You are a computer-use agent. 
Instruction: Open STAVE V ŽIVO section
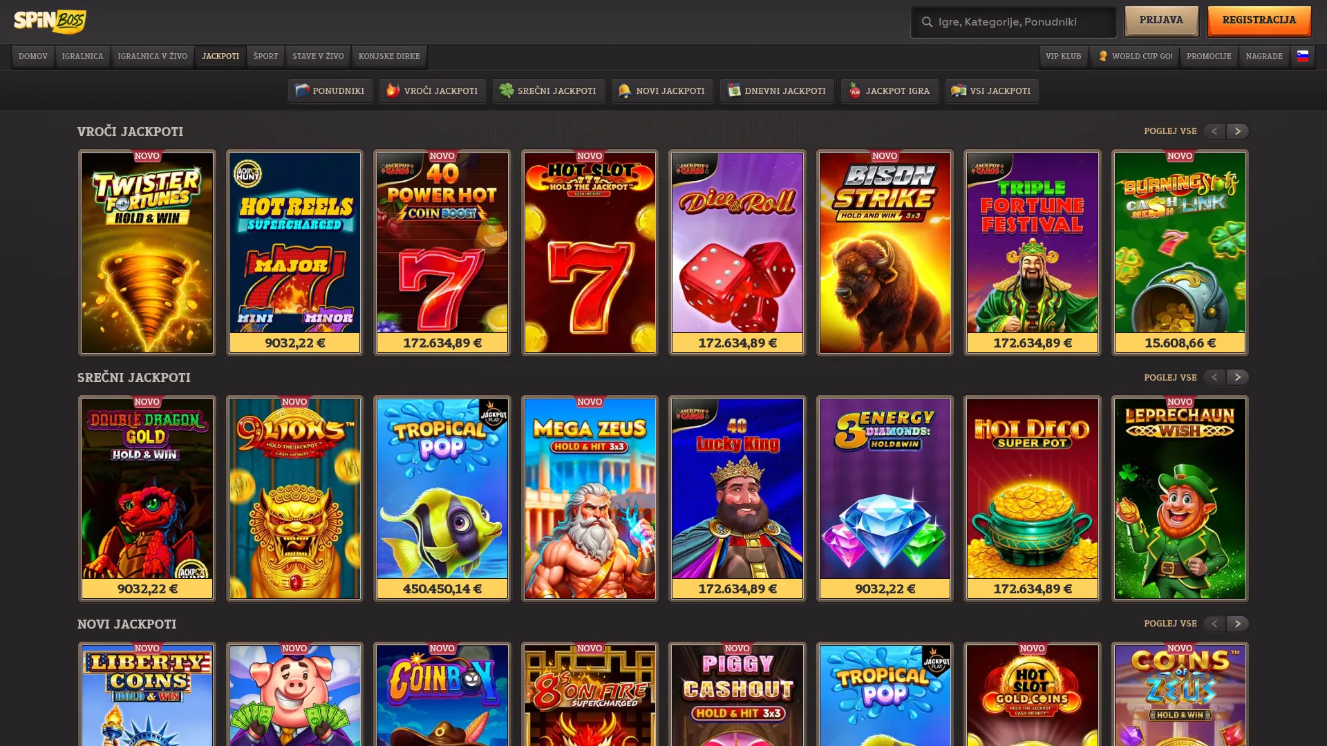318,56
